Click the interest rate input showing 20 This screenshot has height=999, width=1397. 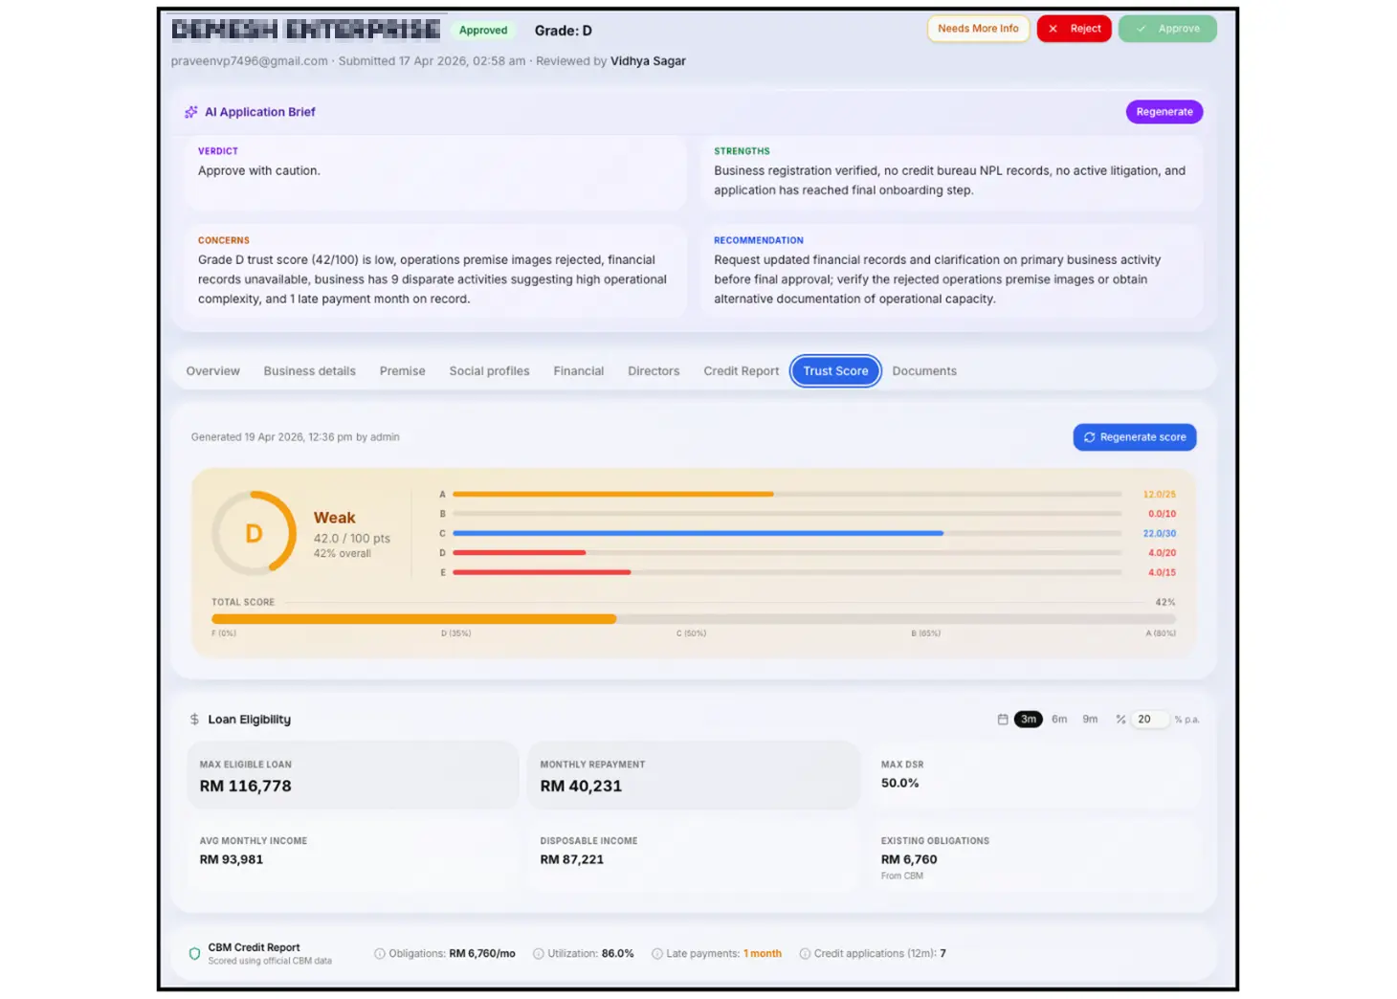1149,720
